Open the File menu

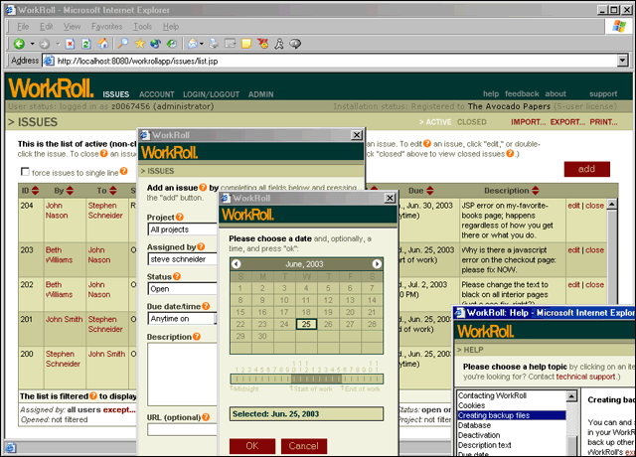coord(23,27)
